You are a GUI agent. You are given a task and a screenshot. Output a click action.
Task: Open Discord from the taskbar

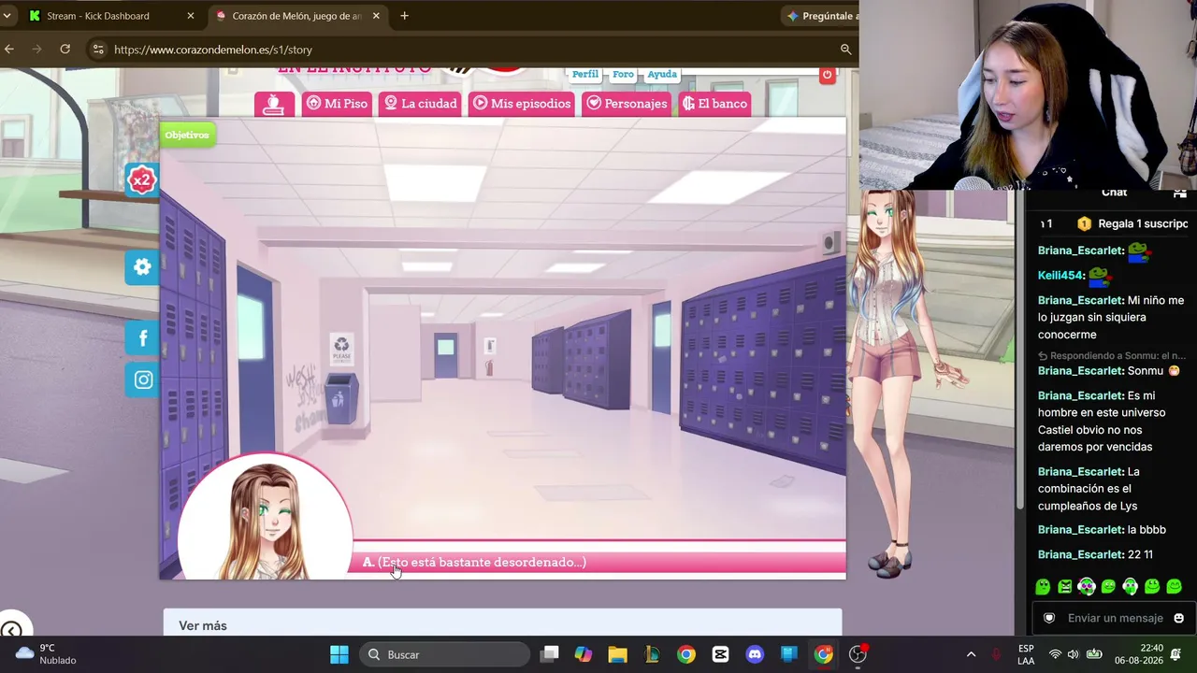[x=755, y=654]
